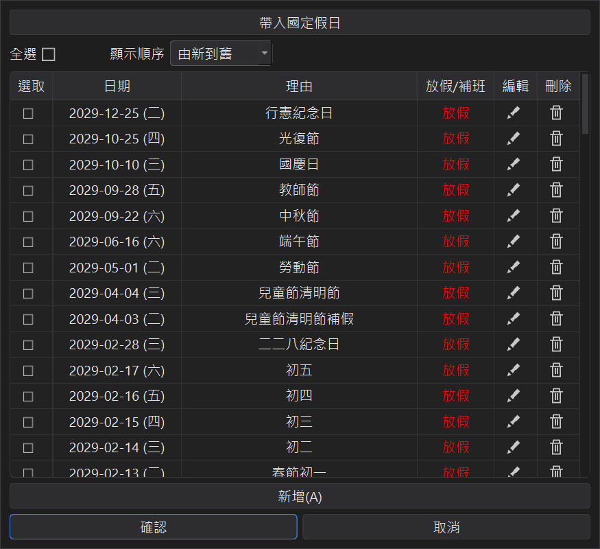
Task: Trash the 中秋節 holiday row
Action: [556, 216]
